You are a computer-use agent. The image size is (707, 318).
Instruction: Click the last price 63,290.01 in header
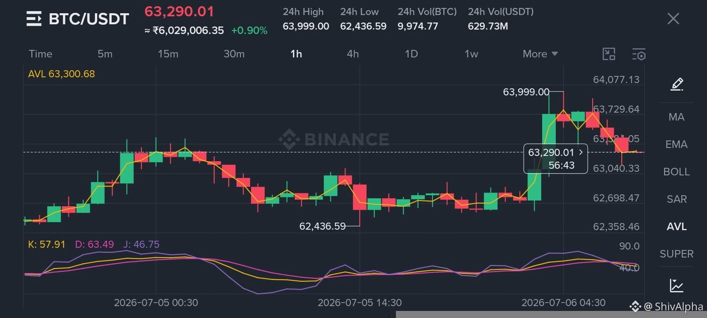coord(179,11)
